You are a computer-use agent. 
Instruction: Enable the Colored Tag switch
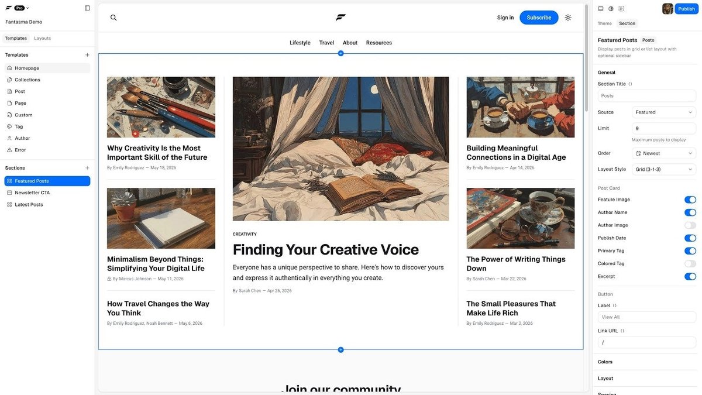click(690, 264)
